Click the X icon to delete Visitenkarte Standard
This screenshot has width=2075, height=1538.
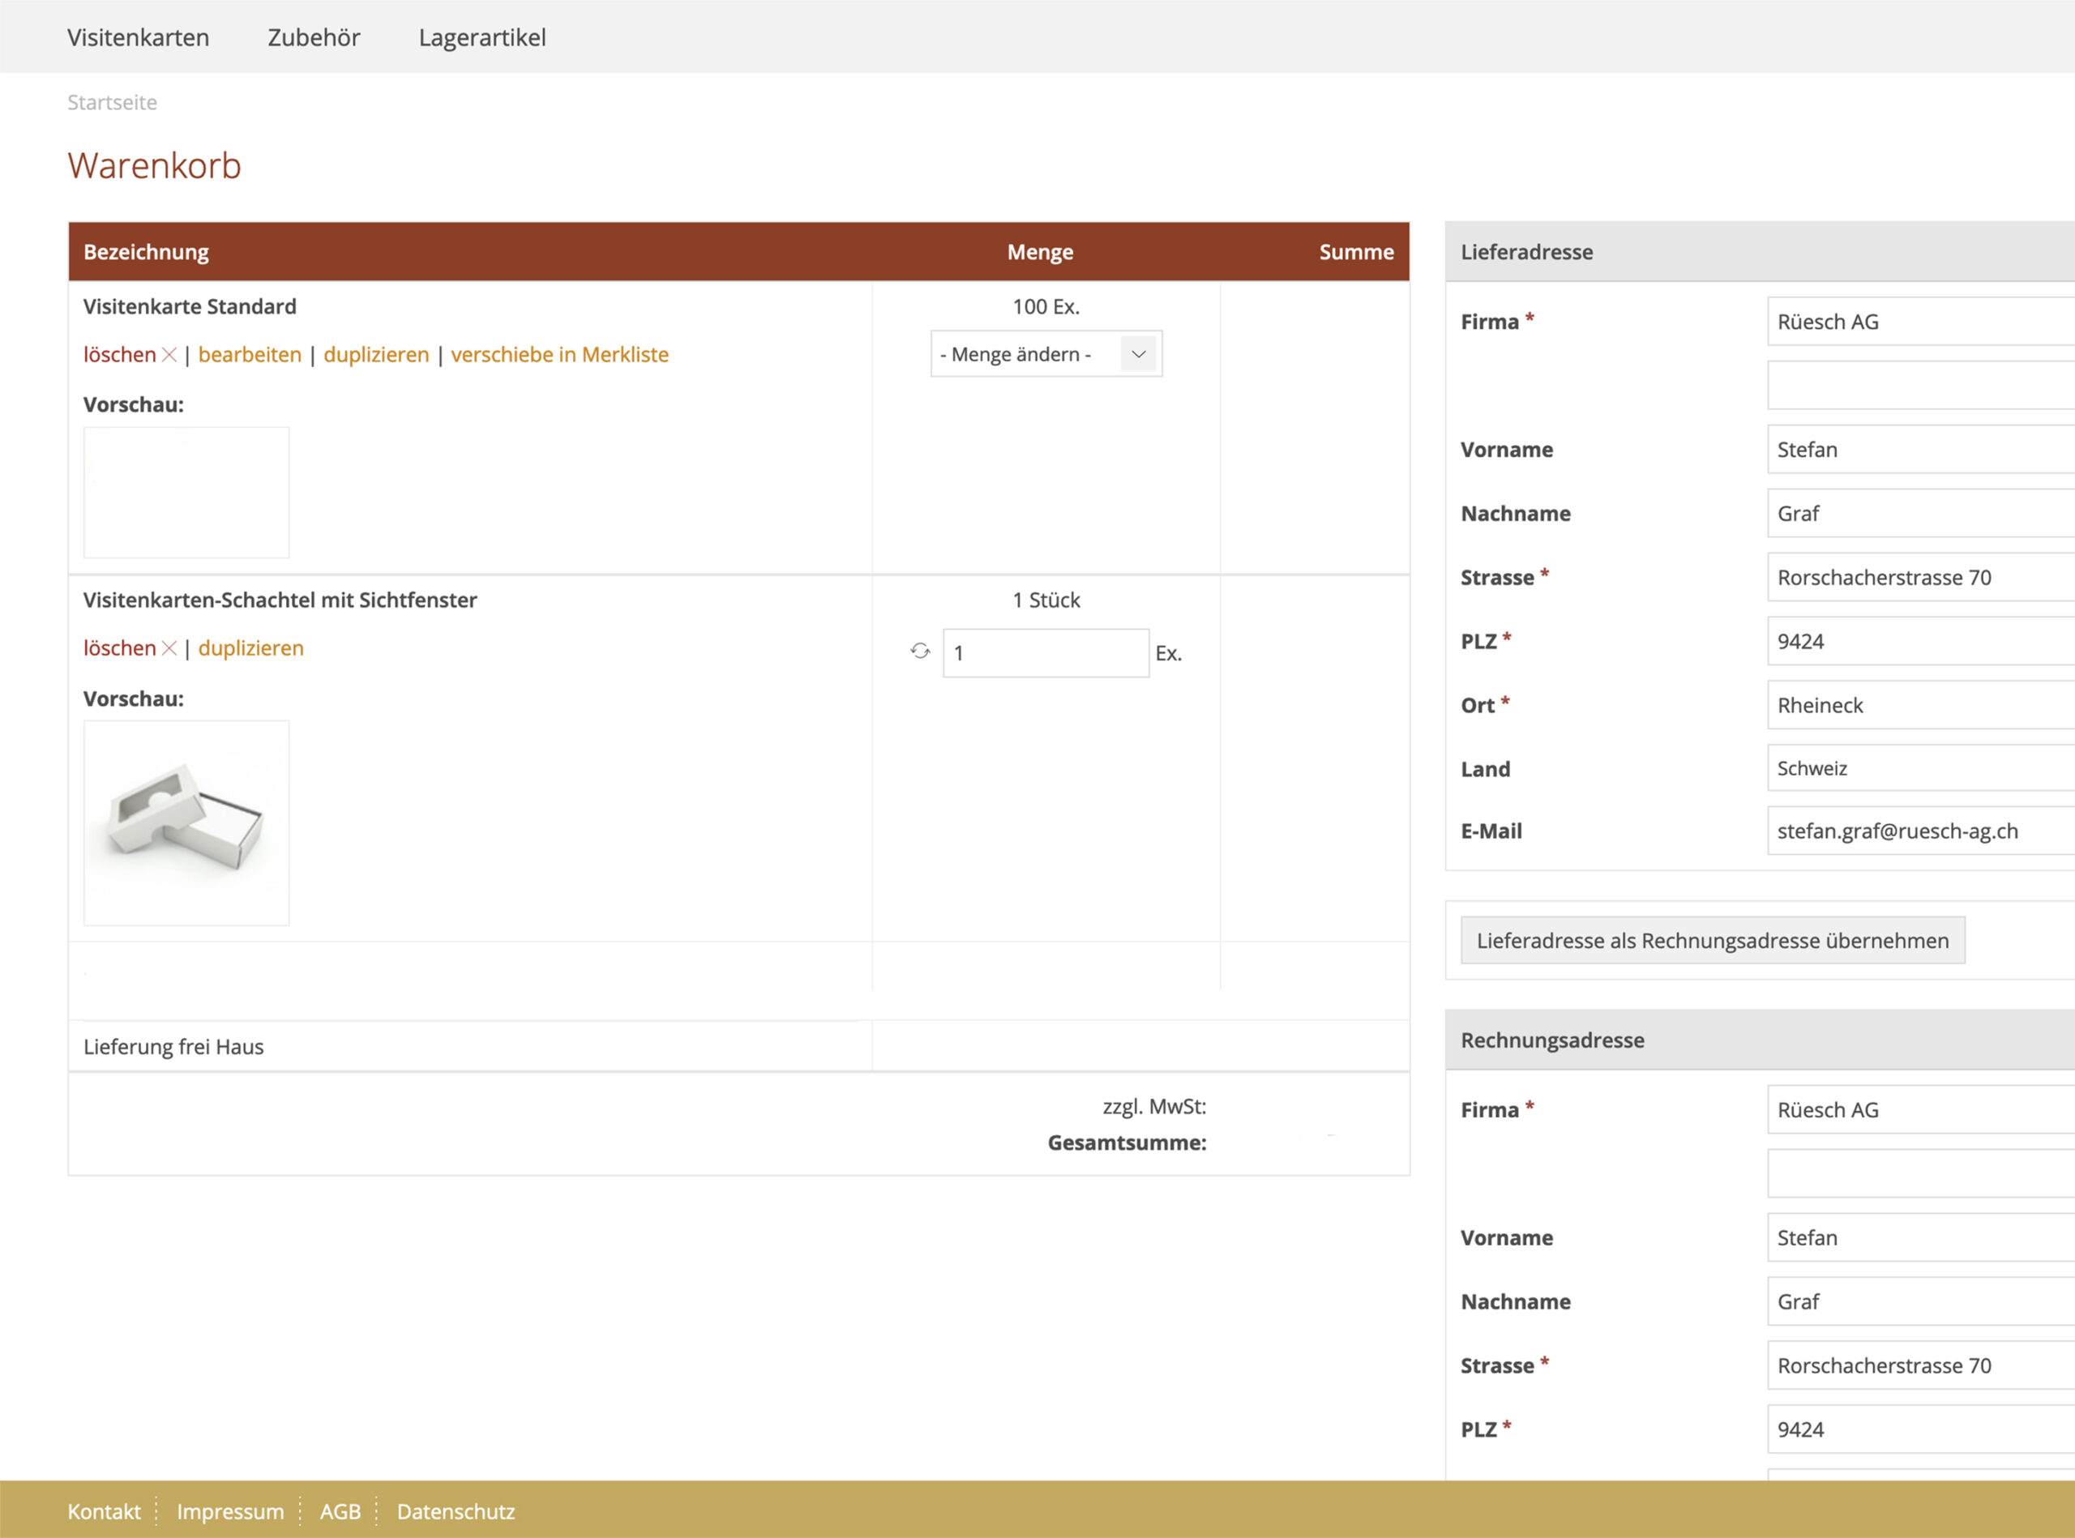click(x=169, y=355)
